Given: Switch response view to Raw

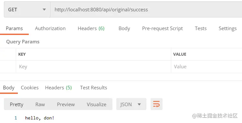Looking at the screenshot, I should tap(40, 104).
